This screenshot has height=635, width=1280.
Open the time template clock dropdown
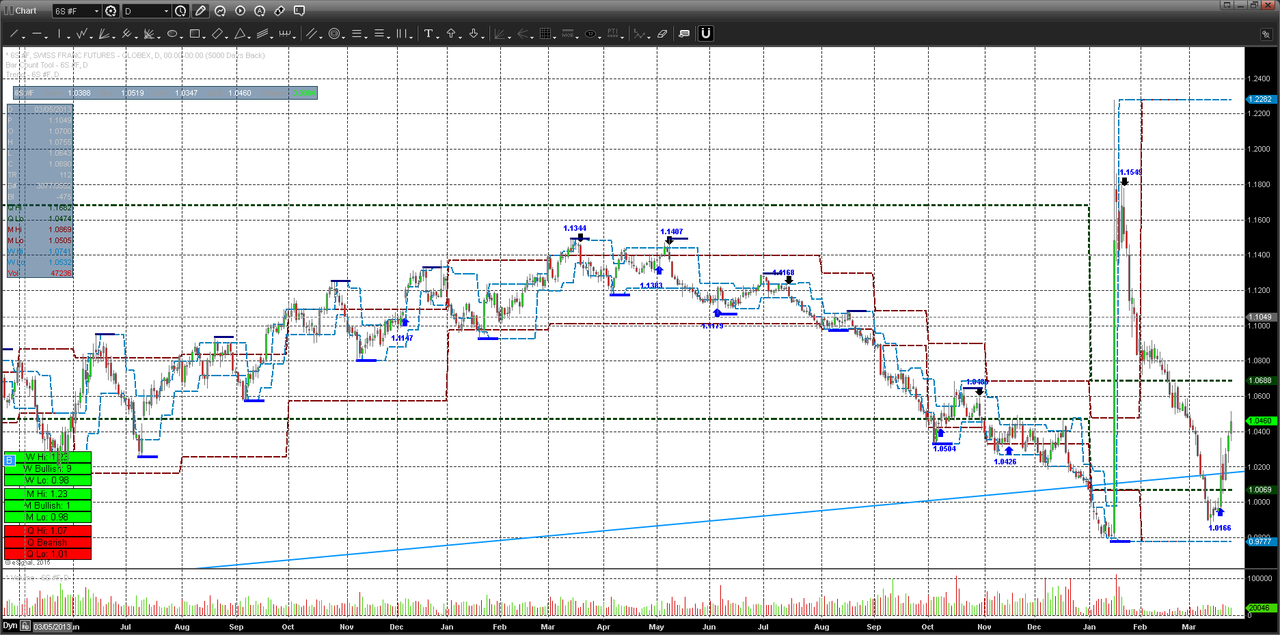pos(180,11)
